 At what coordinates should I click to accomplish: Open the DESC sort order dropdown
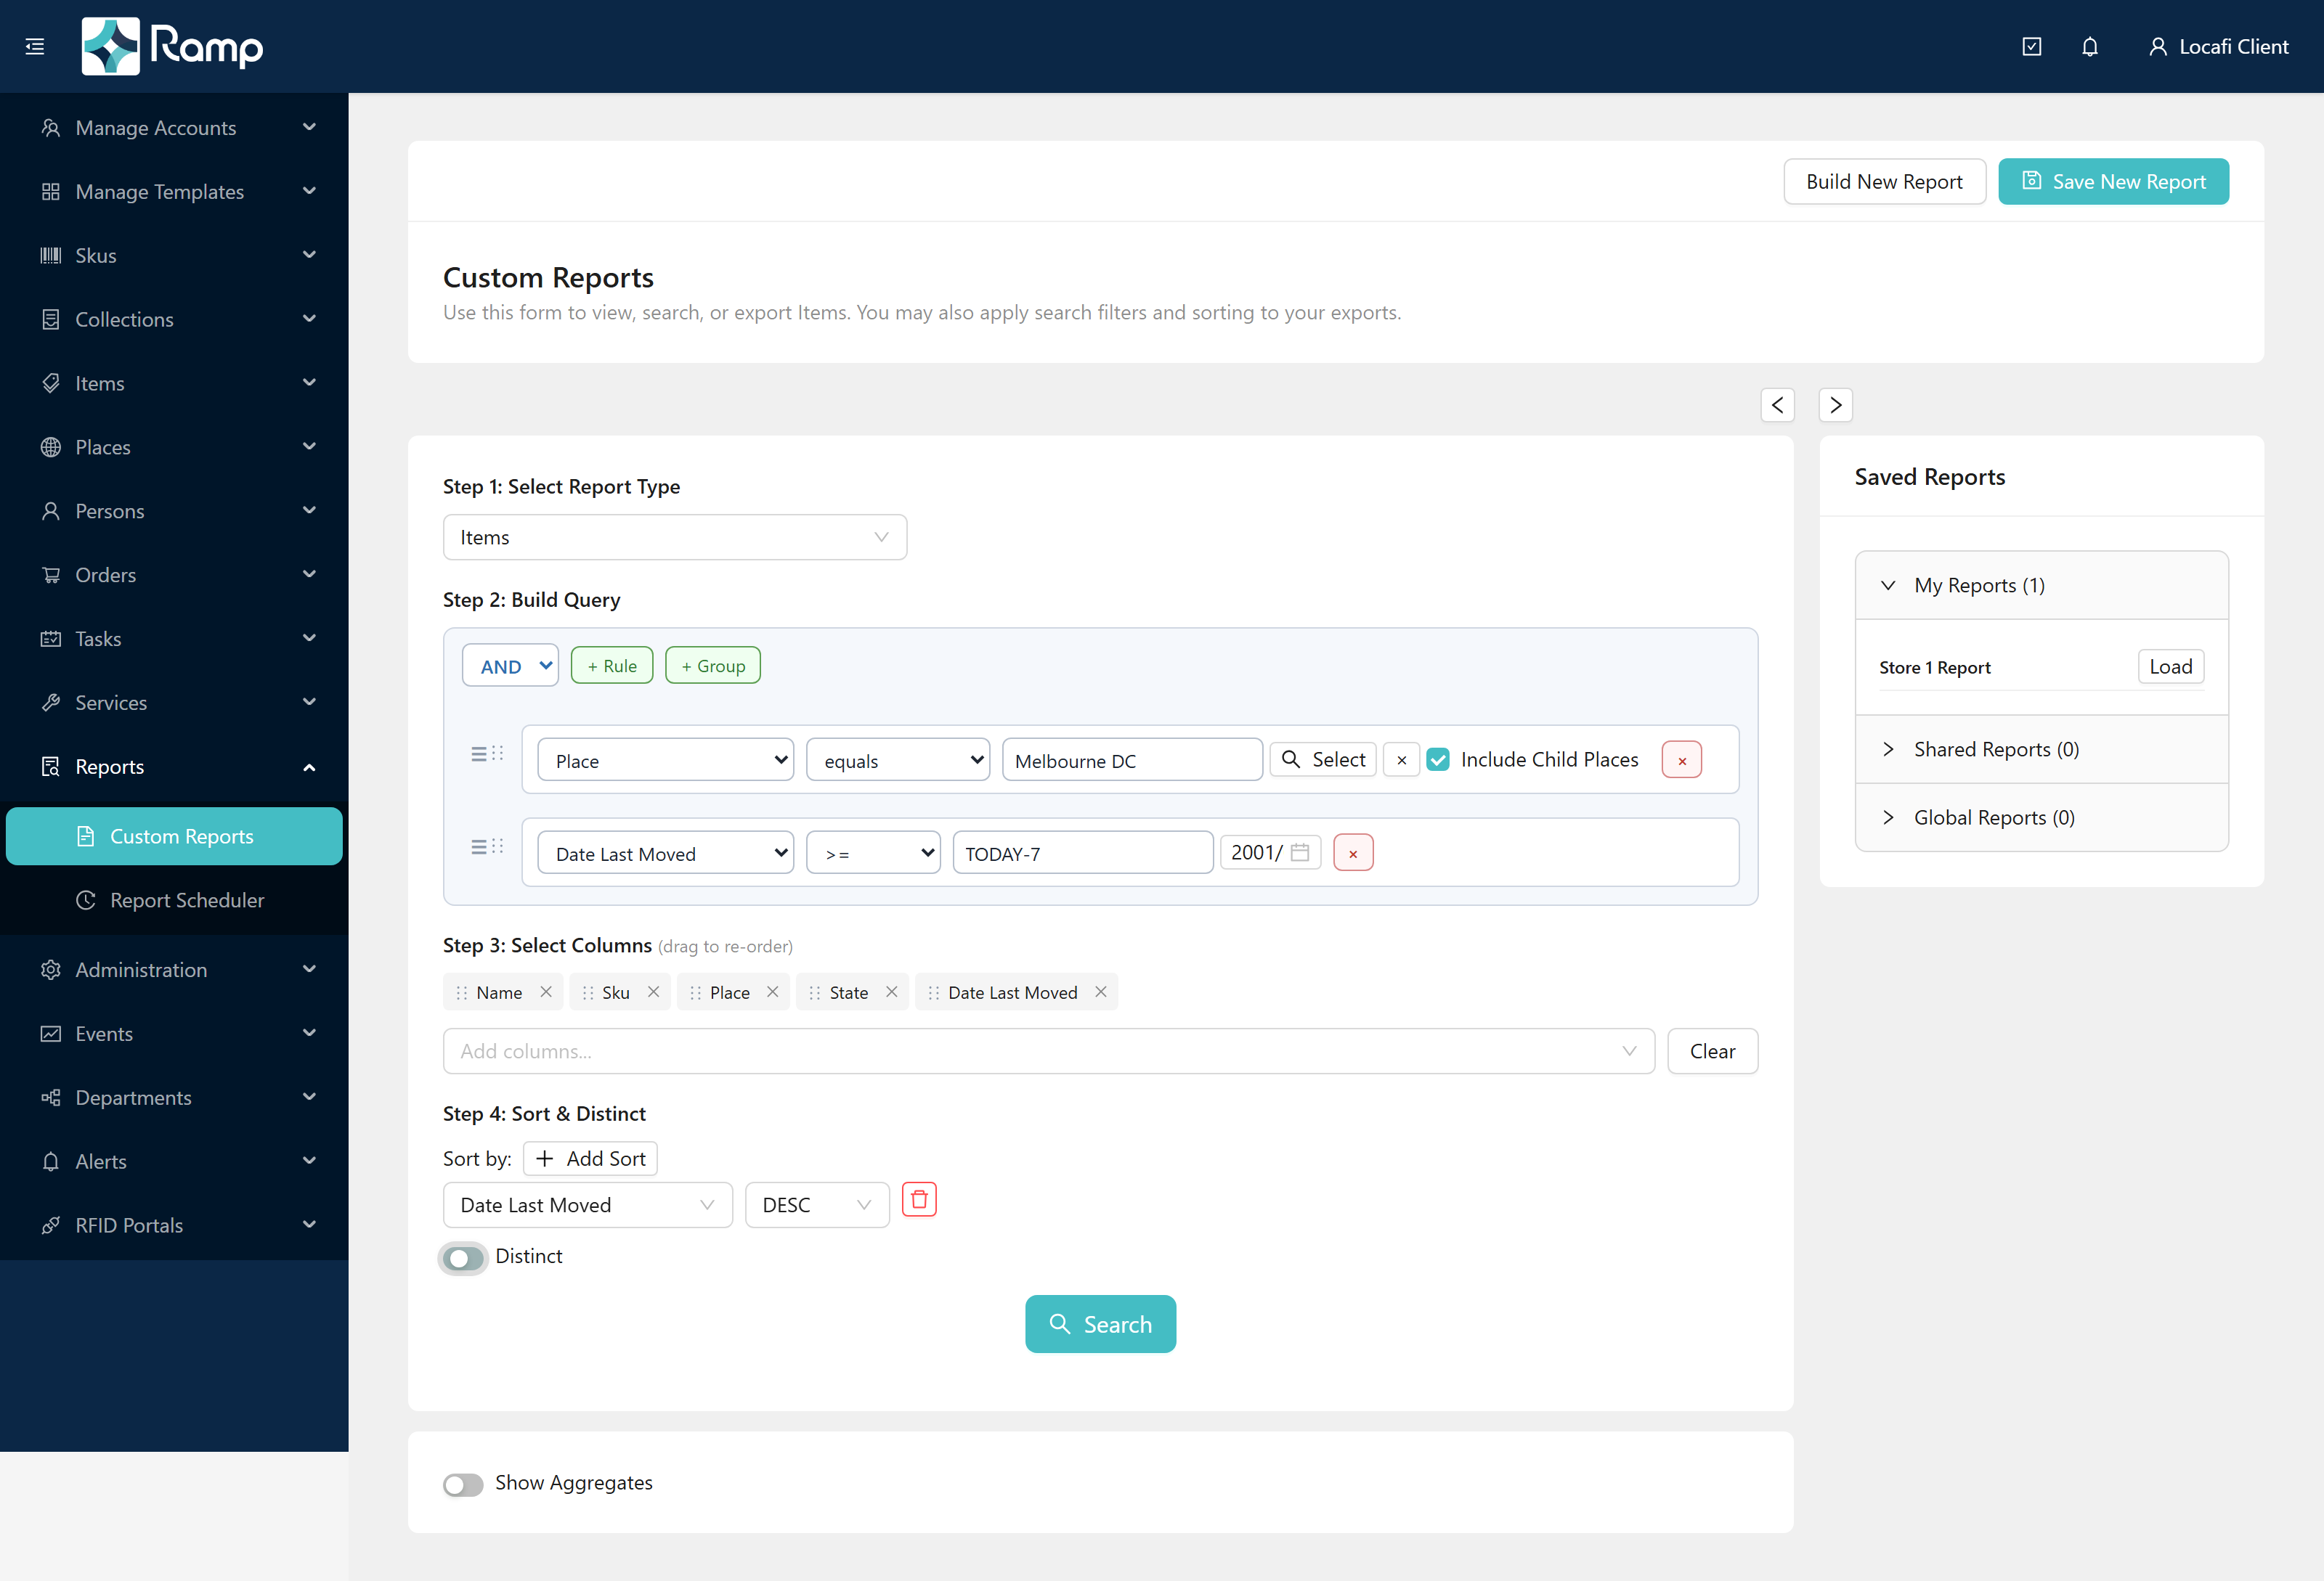point(816,1205)
